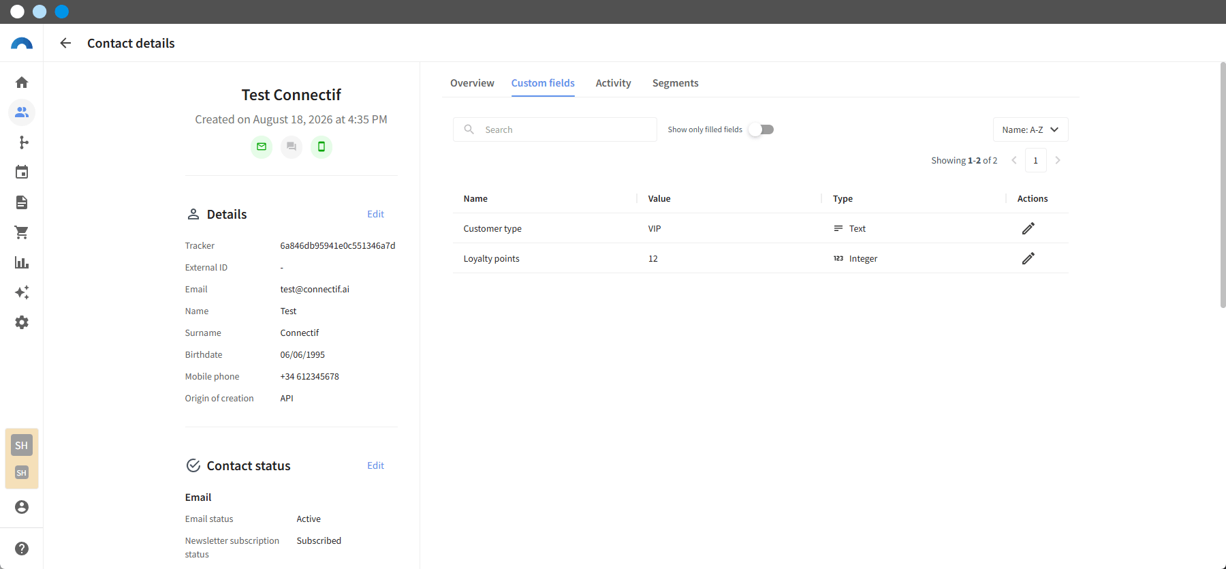Open the Calendar icon in sidebar
This screenshot has width=1226, height=569.
[x=22, y=172]
